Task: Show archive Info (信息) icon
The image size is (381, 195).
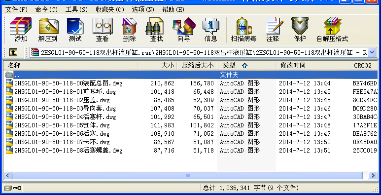Action: [x=210, y=30]
